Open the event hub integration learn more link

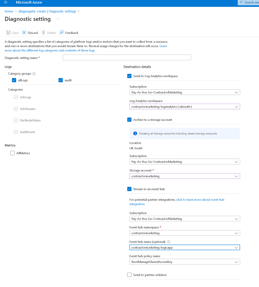pyautogui.click(x=200, y=200)
